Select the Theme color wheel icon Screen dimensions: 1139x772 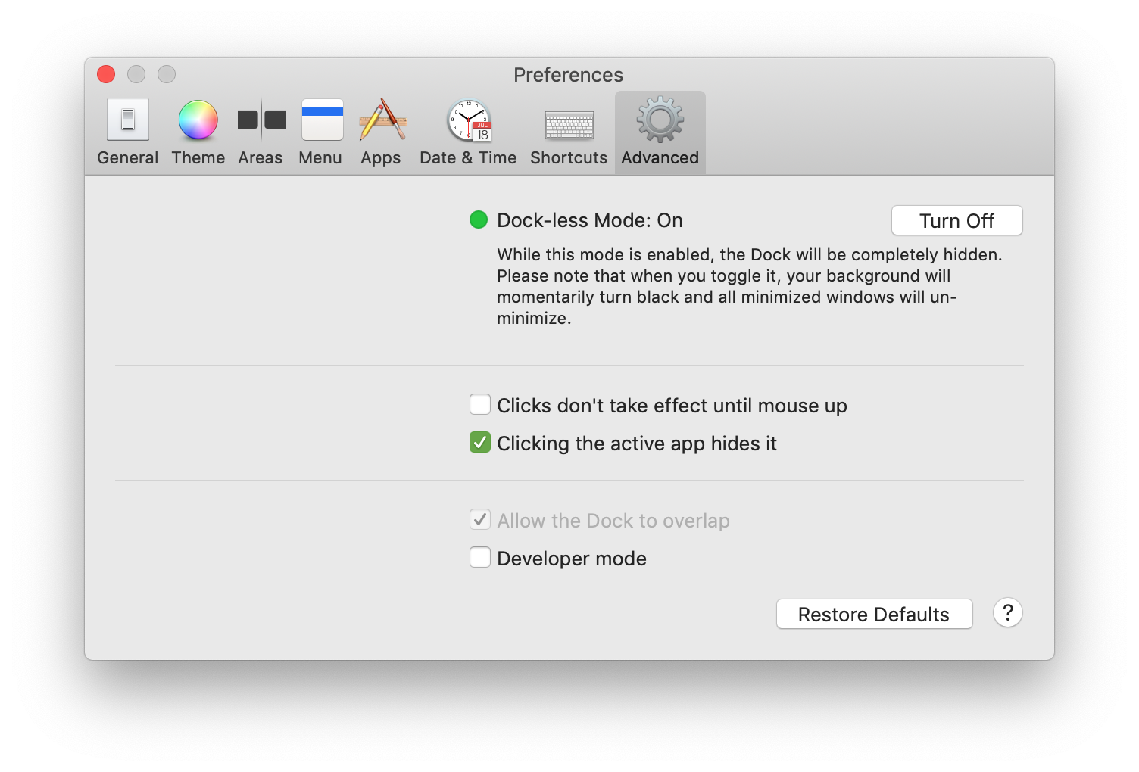pos(198,120)
